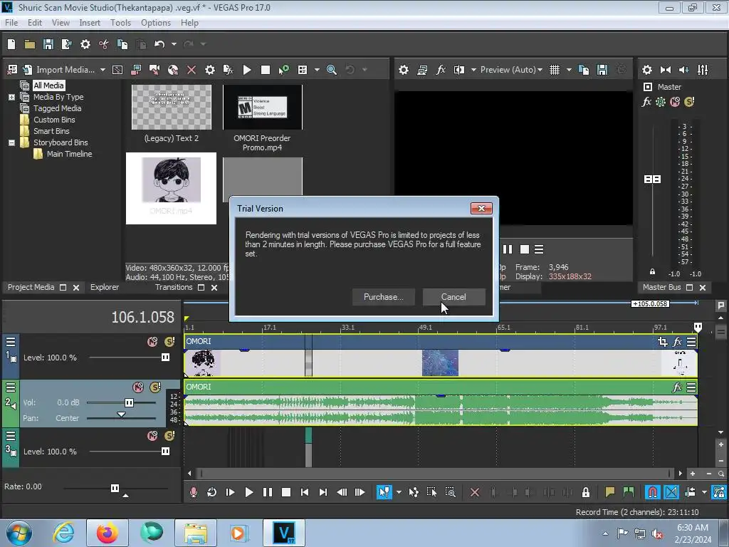Open the Normal Edit Tool dropdown arrow
729x547 pixels.
point(399,492)
